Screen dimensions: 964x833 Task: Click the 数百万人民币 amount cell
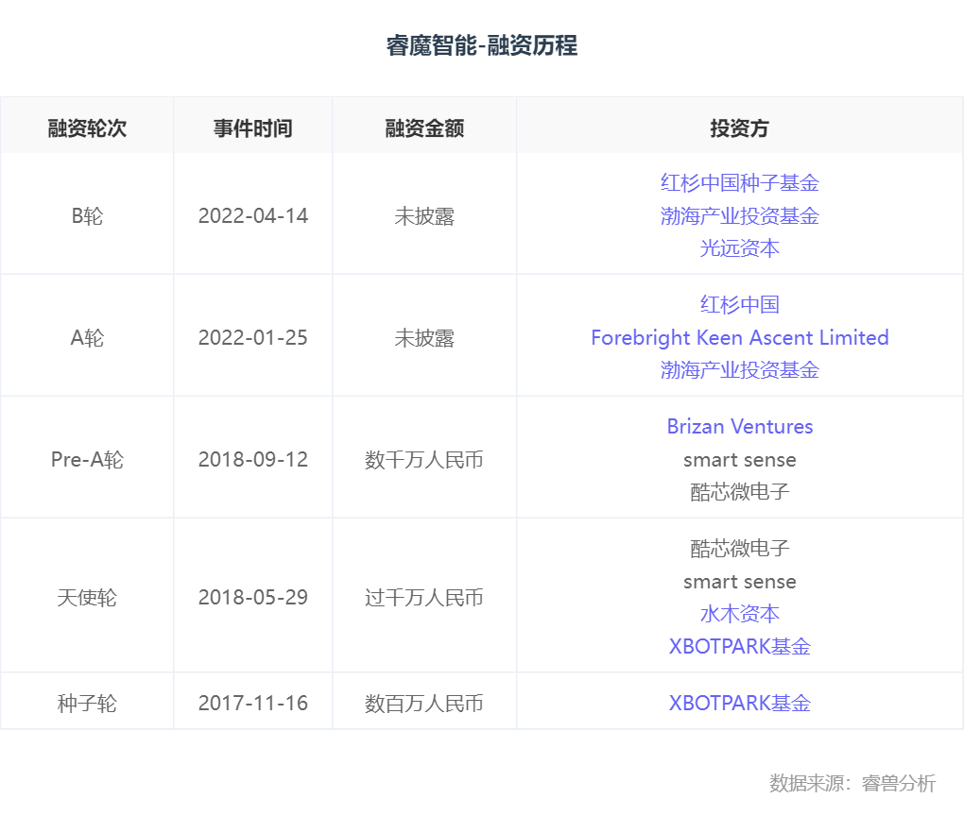pyautogui.click(x=424, y=703)
